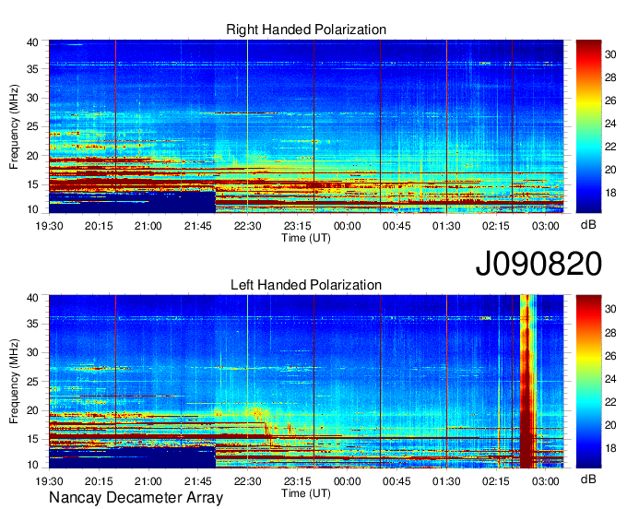Click "Frequency (MHz)" axis label of left-handed plot
This screenshot has height=509, width=627.
(14, 382)
